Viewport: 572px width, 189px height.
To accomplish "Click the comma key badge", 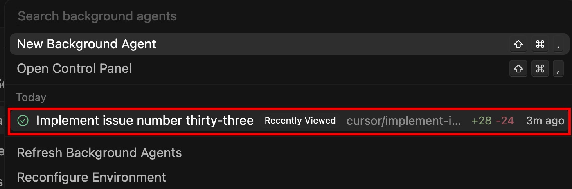I will [558, 69].
